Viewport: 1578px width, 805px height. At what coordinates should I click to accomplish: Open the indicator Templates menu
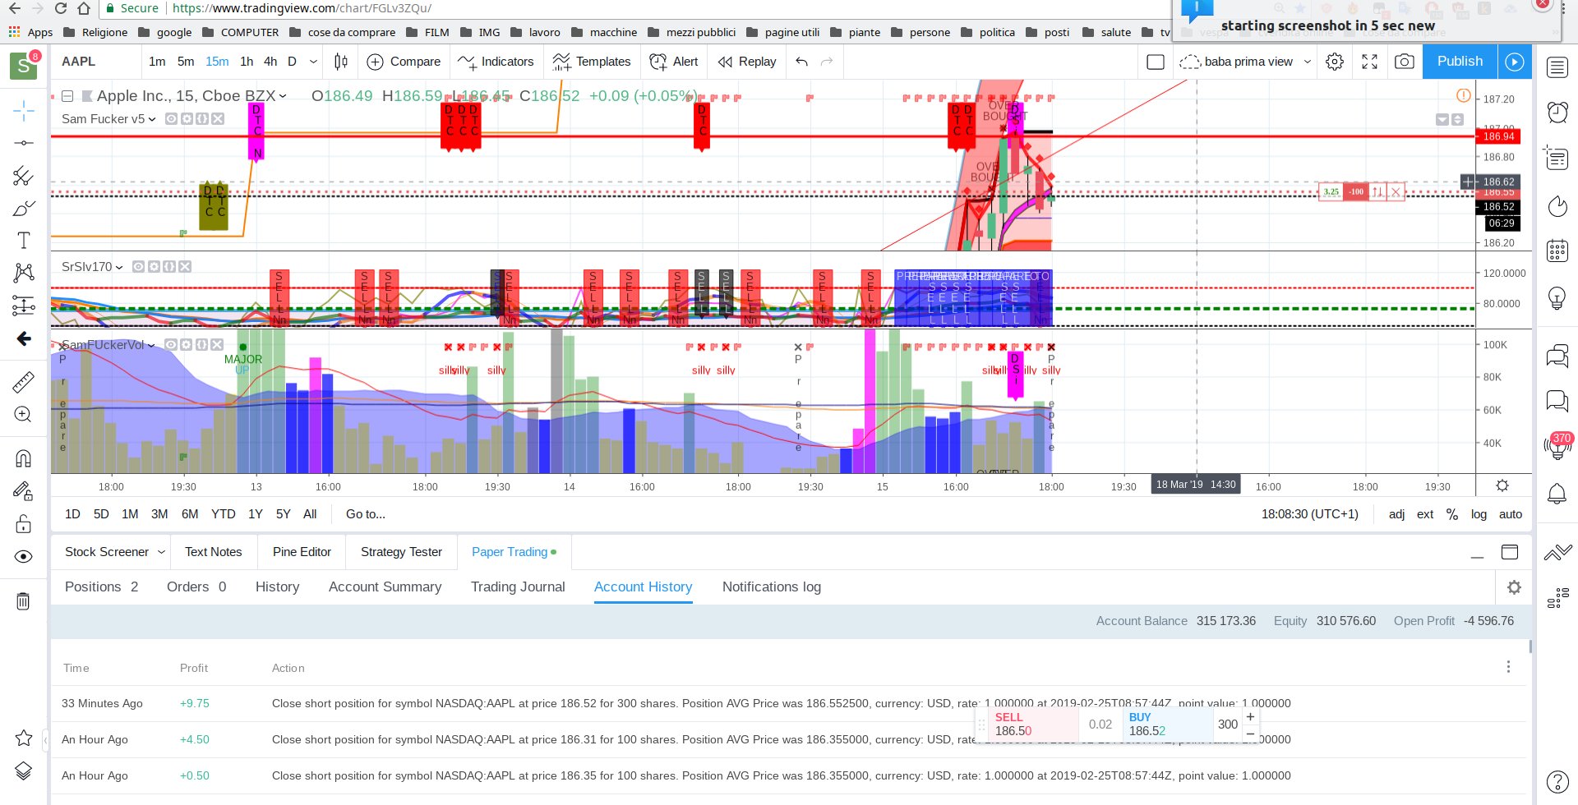click(x=592, y=62)
